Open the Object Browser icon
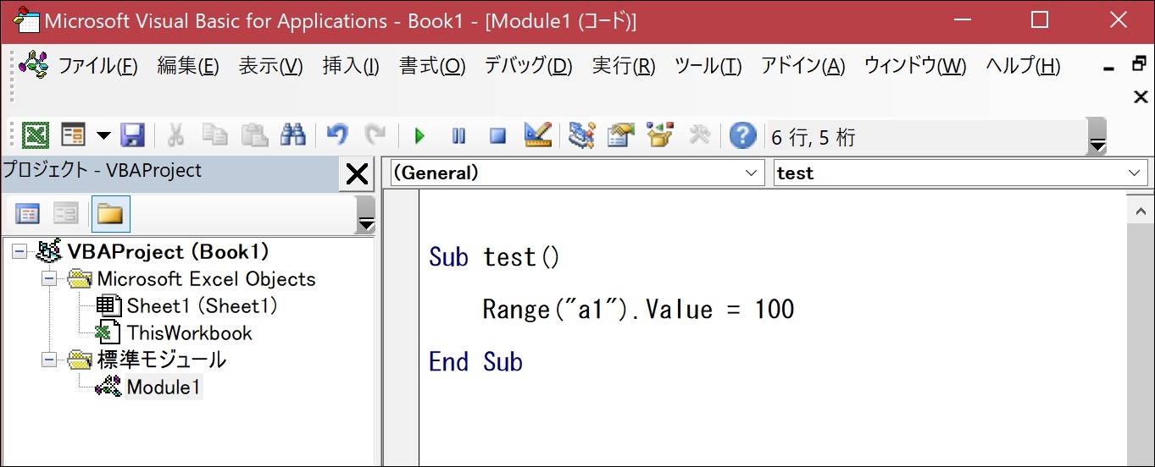Screen dimensions: 1155x467 click(x=659, y=135)
